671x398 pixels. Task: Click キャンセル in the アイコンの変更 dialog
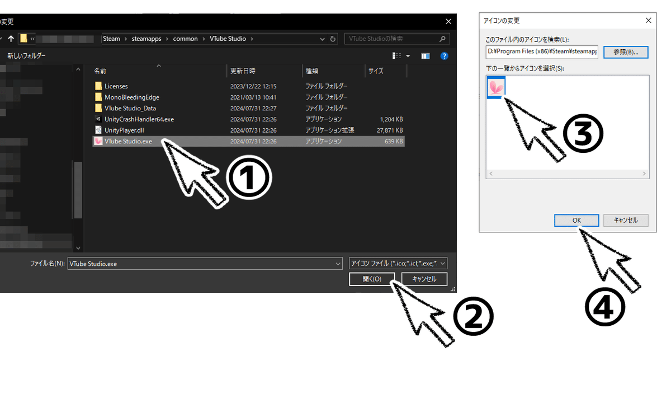coord(626,221)
